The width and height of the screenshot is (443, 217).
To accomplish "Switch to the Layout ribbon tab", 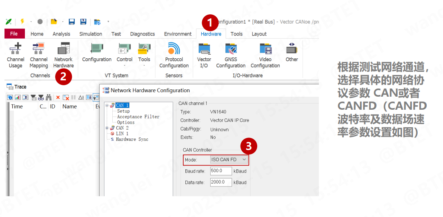I will (x=259, y=34).
